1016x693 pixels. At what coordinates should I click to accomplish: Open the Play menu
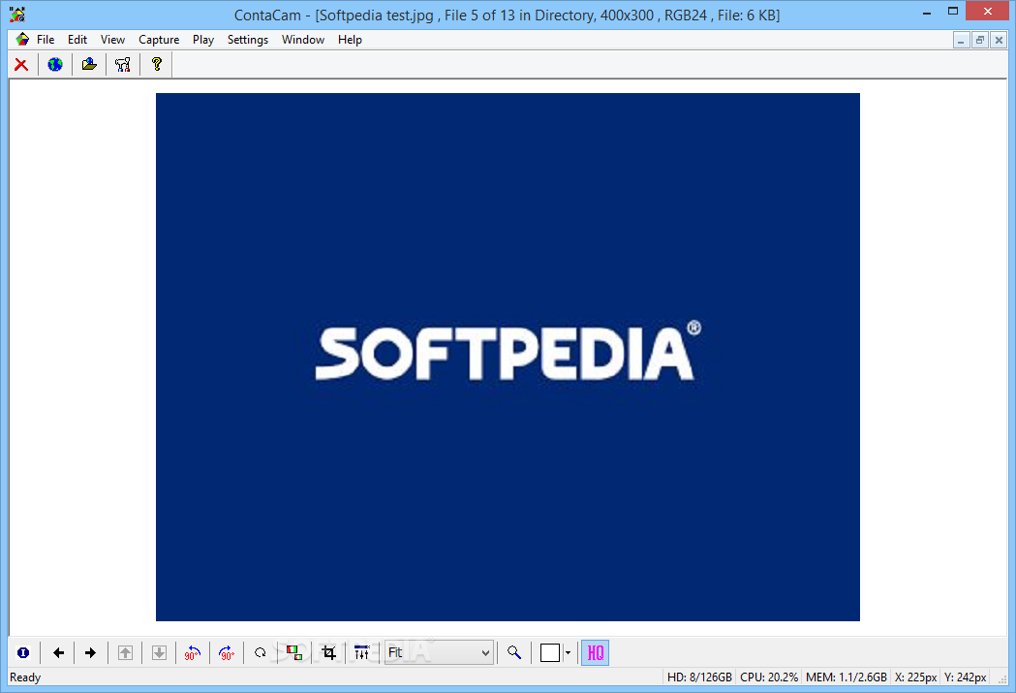click(x=202, y=40)
